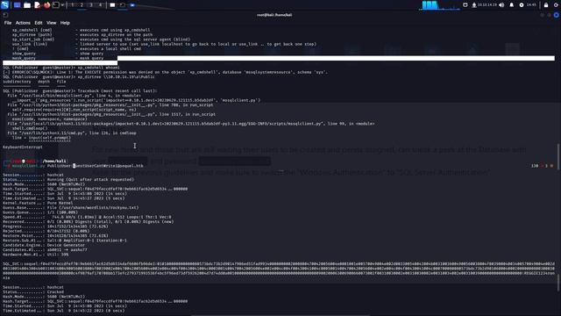
Task: Open the file manager launcher
Action: tap(27, 5)
